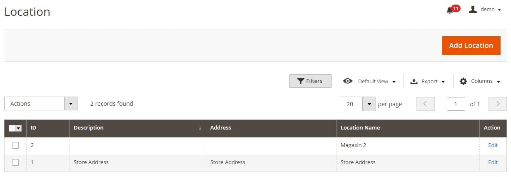
Task: Click the eye icon for Default View
Action: click(x=348, y=81)
